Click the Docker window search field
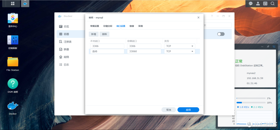 (x=218, y=25)
